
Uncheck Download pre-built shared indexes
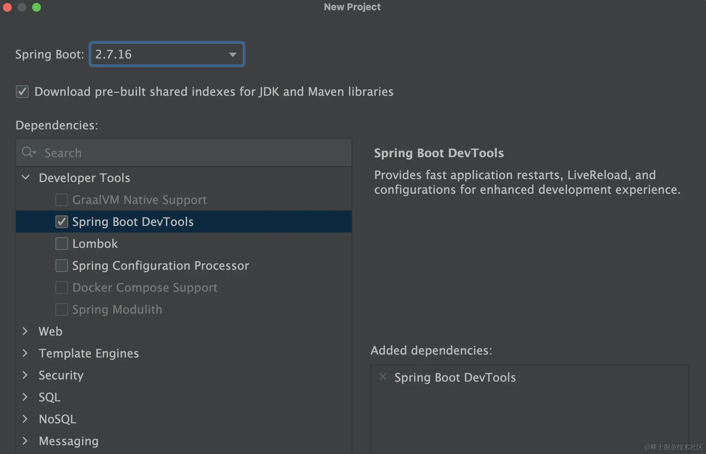coord(22,91)
